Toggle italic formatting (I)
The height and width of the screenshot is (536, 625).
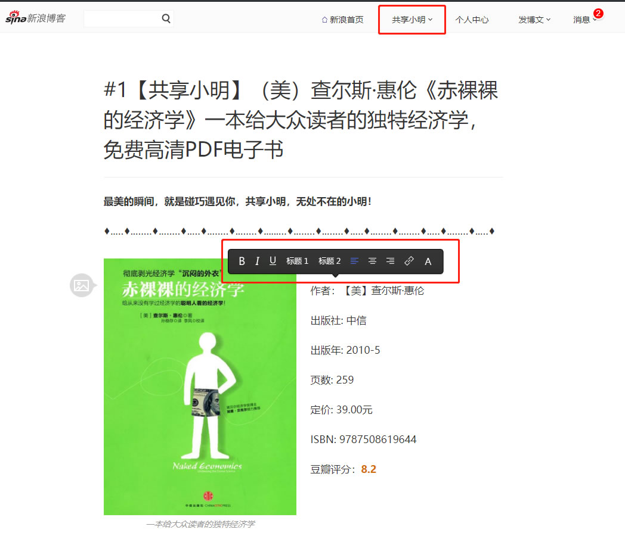tap(257, 261)
